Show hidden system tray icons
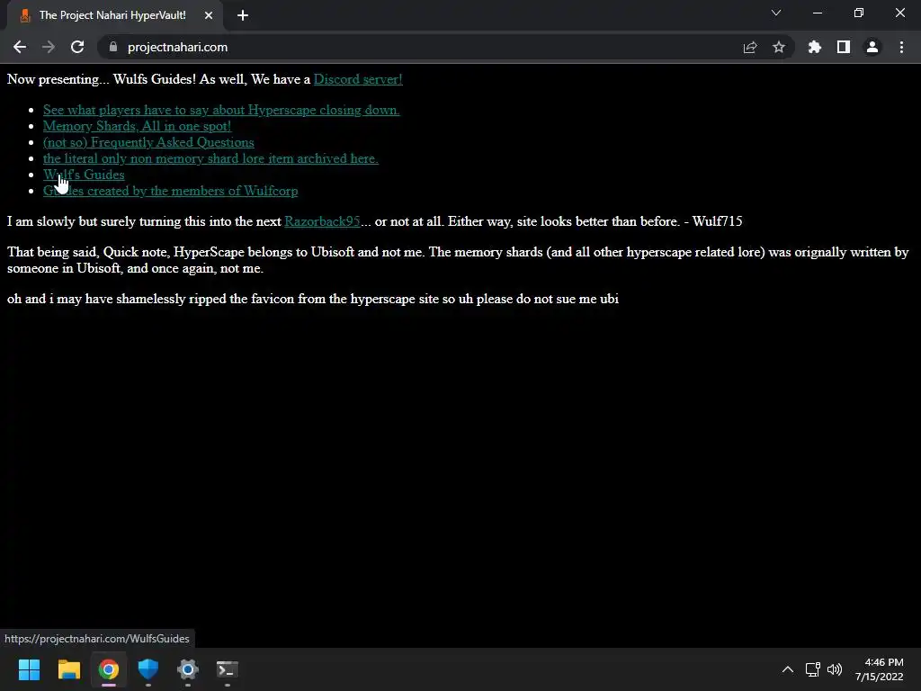Viewport: 921px width, 691px height. [x=788, y=669]
